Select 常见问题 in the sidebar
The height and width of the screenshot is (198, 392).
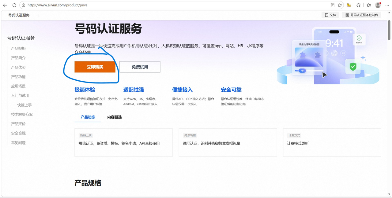pos(18,143)
